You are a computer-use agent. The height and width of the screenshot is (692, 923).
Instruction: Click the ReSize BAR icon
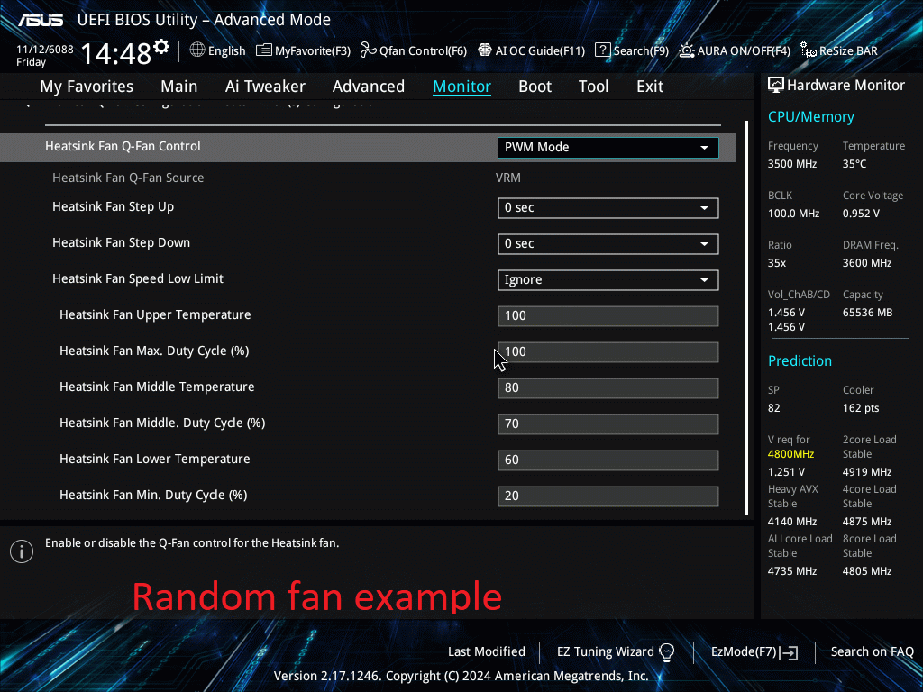click(809, 50)
